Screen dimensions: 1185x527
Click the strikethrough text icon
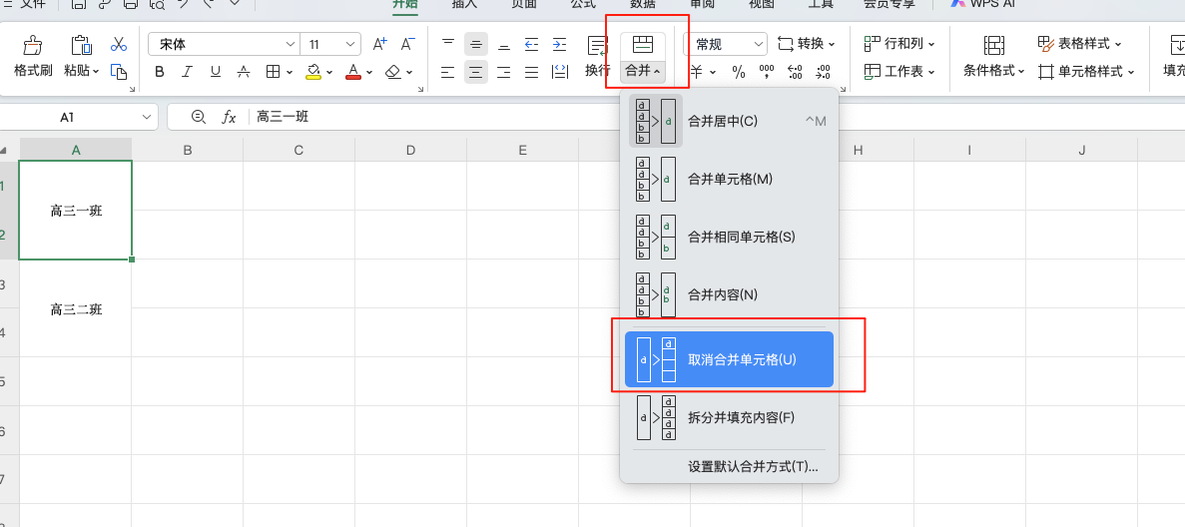(x=243, y=72)
